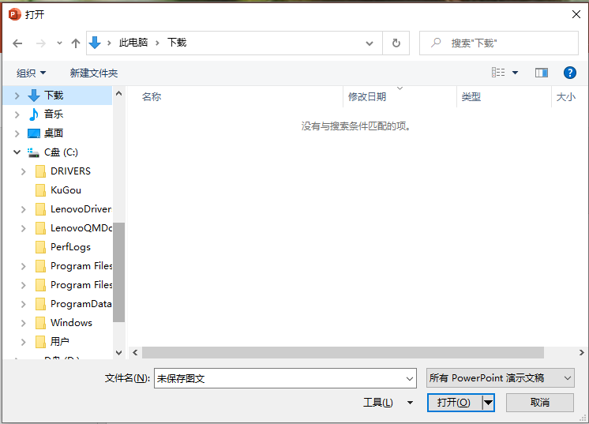Open the 打开 button split dropdown arrow
The image size is (589, 424).
(x=488, y=403)
